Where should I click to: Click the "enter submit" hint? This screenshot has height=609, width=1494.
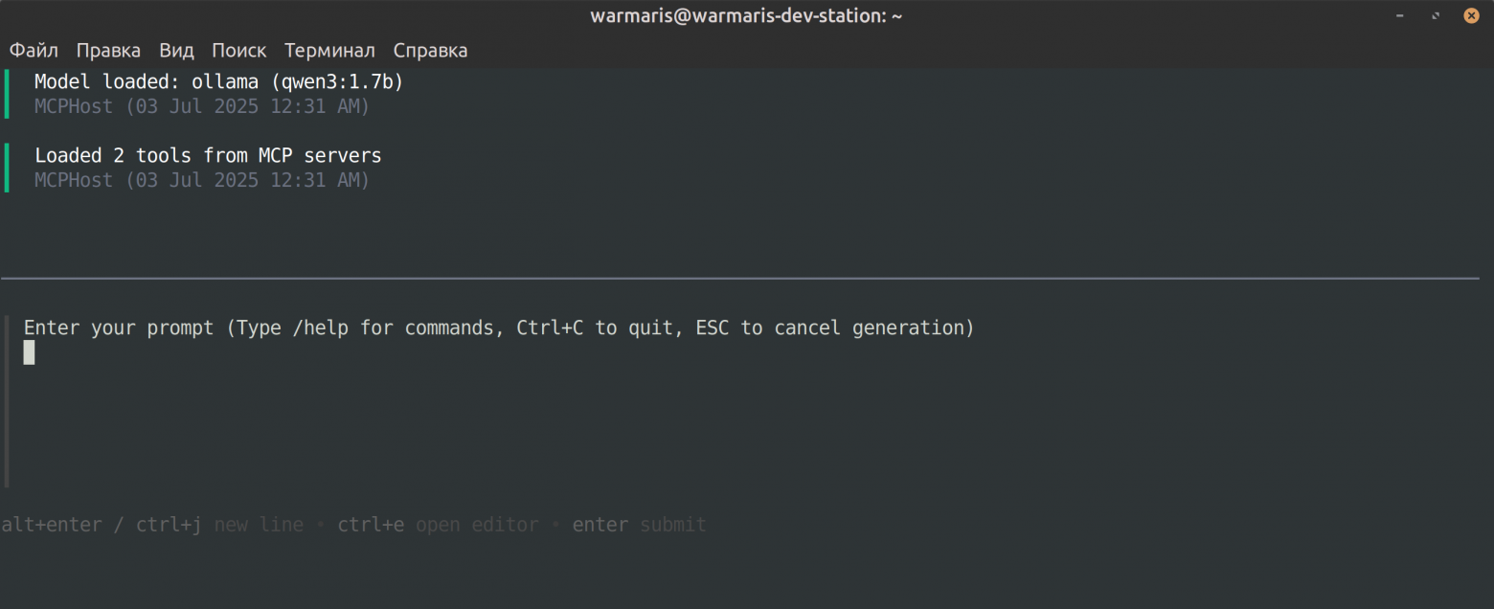[x=639, y=525]
